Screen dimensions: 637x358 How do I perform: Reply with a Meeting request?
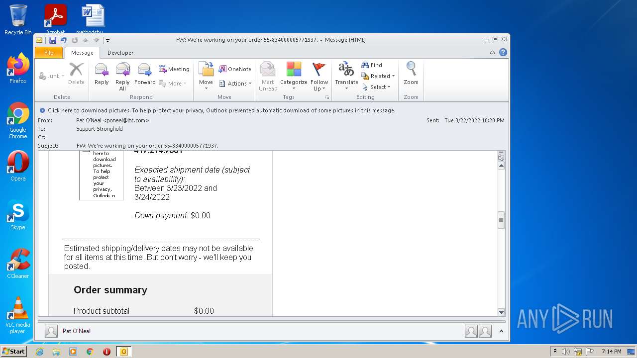click(x=174, y=69)
